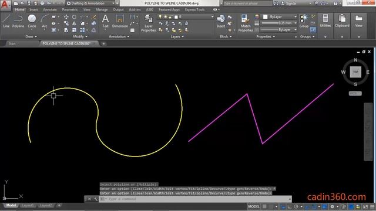Click the Match Properties tool
This screenshot has height=211, width=376.
246,23
